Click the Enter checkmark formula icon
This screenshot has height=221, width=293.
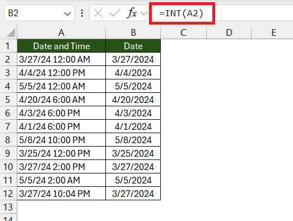tap(115, 13)
